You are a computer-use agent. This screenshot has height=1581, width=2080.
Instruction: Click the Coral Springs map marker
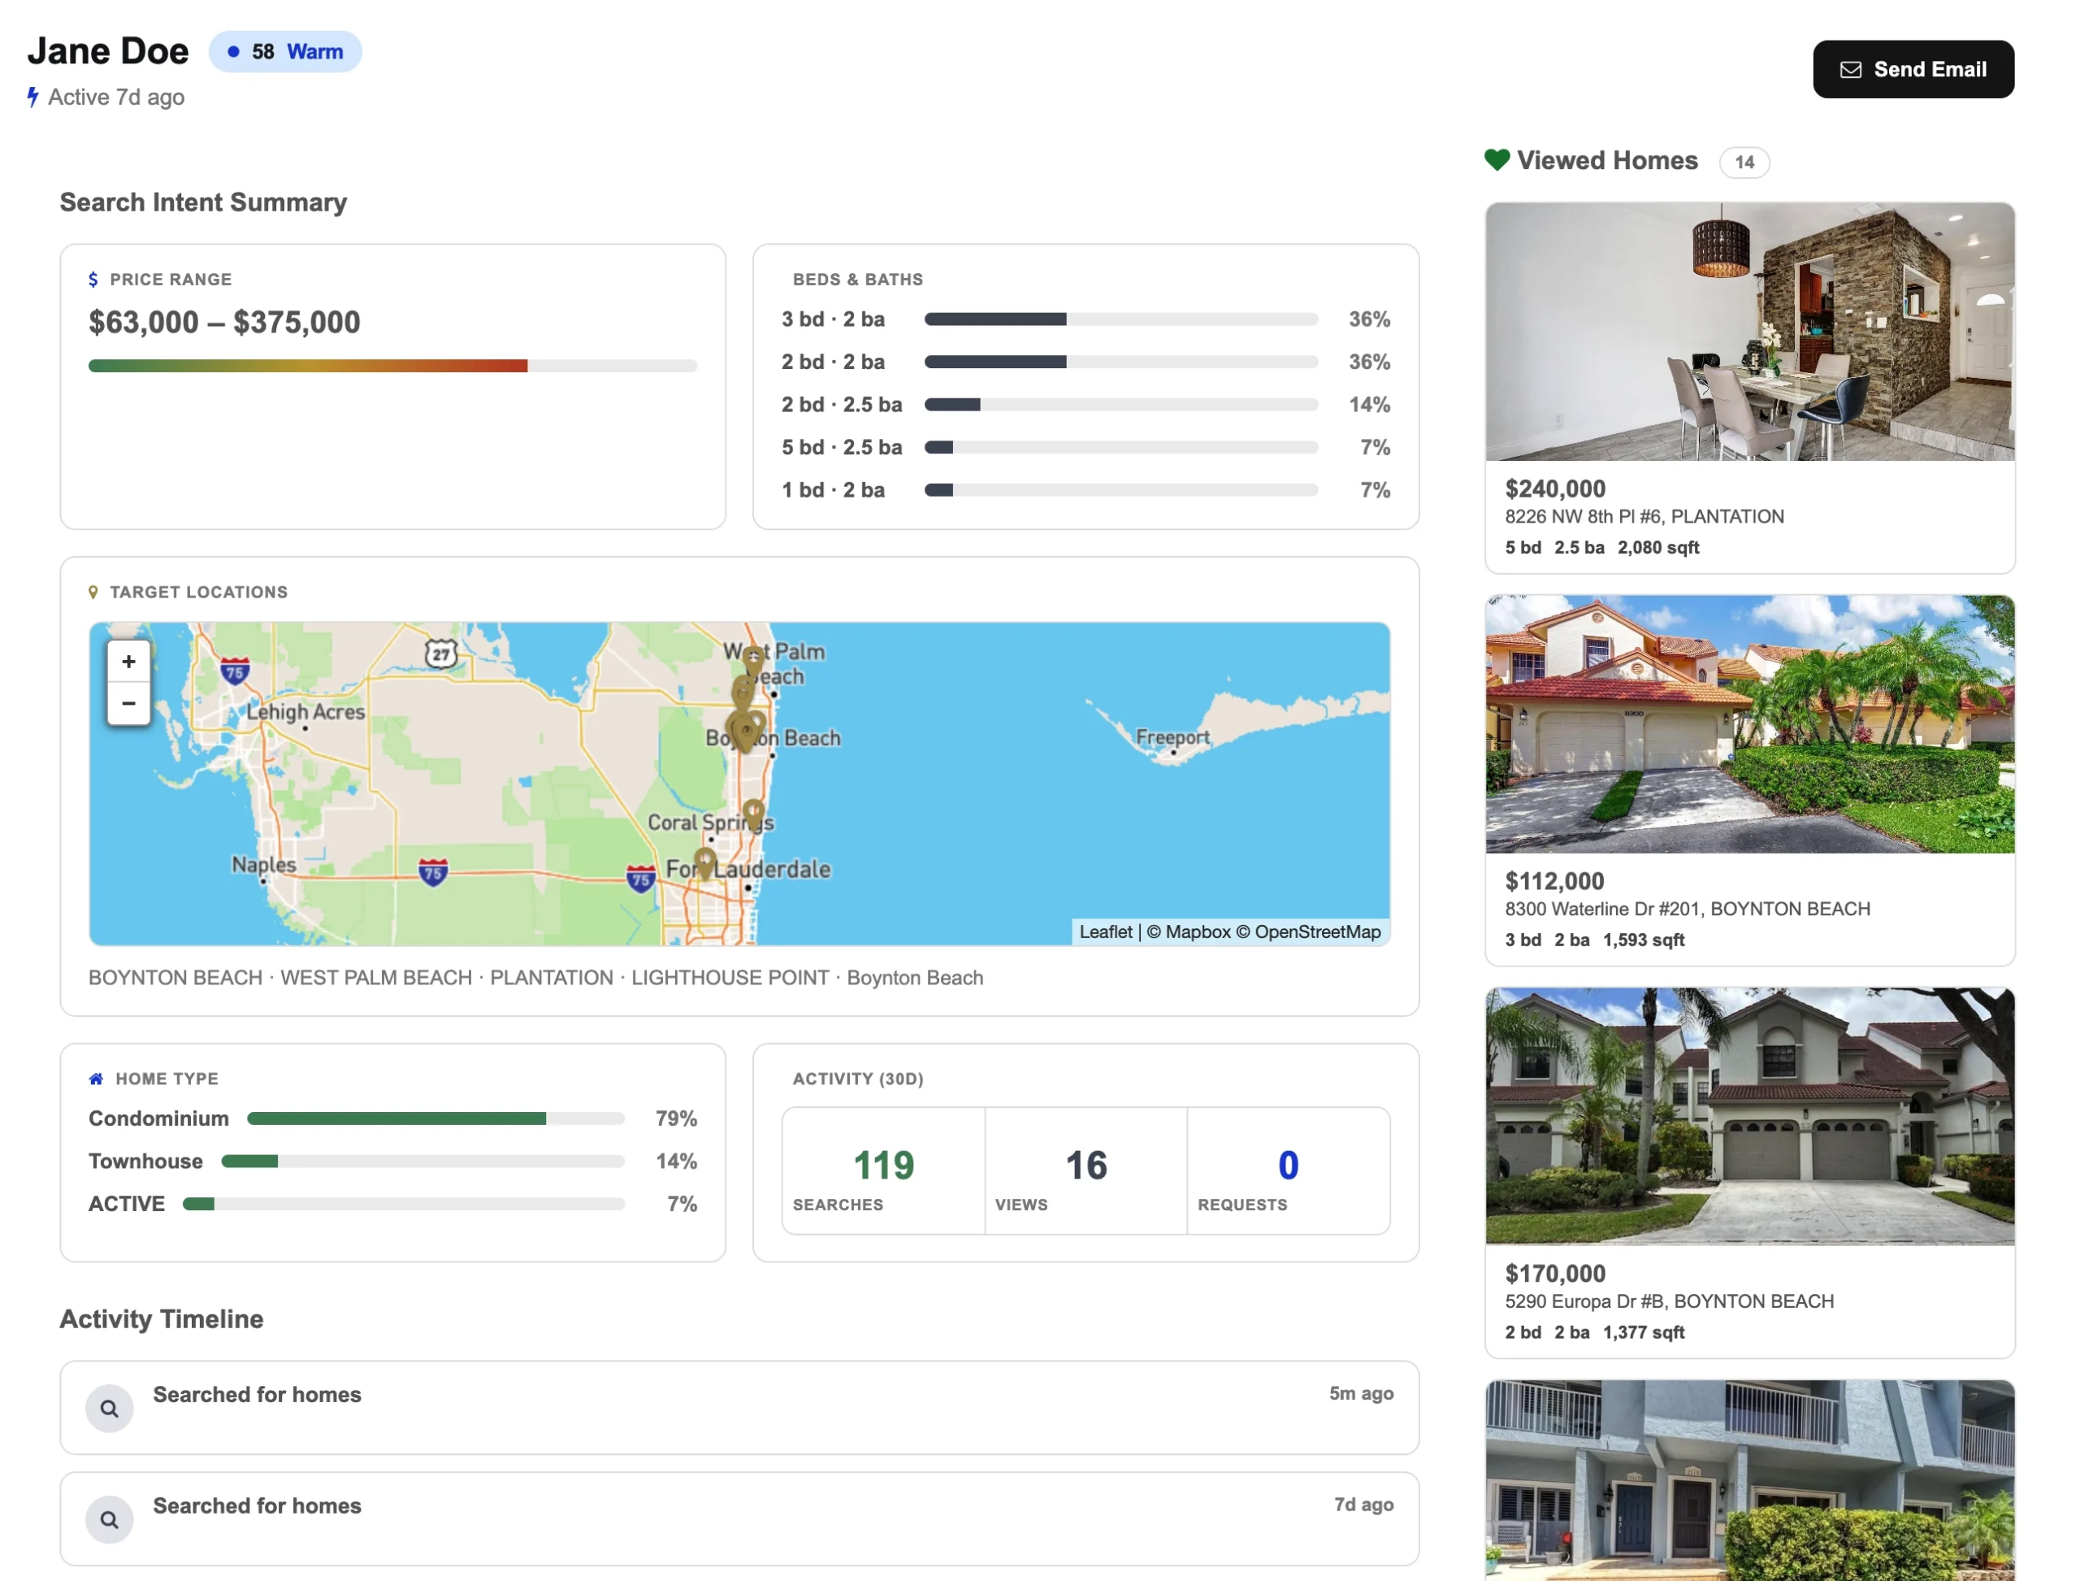pos(753,814)
